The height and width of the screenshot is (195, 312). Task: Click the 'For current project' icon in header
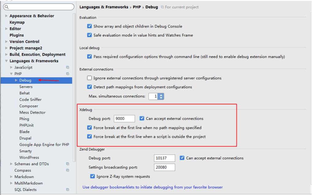163,7
